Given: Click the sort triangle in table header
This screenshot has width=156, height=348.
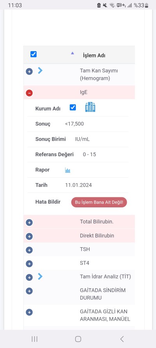Looking at the screenshot, I should click(72, 53).
